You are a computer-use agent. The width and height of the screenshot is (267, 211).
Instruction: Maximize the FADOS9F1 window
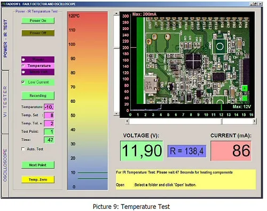pos(255,4)
